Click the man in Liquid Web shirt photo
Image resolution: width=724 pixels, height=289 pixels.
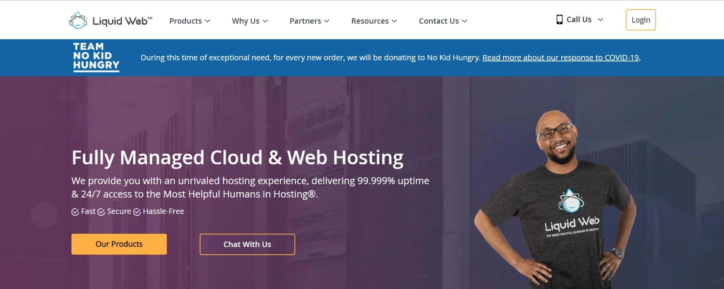556,199
